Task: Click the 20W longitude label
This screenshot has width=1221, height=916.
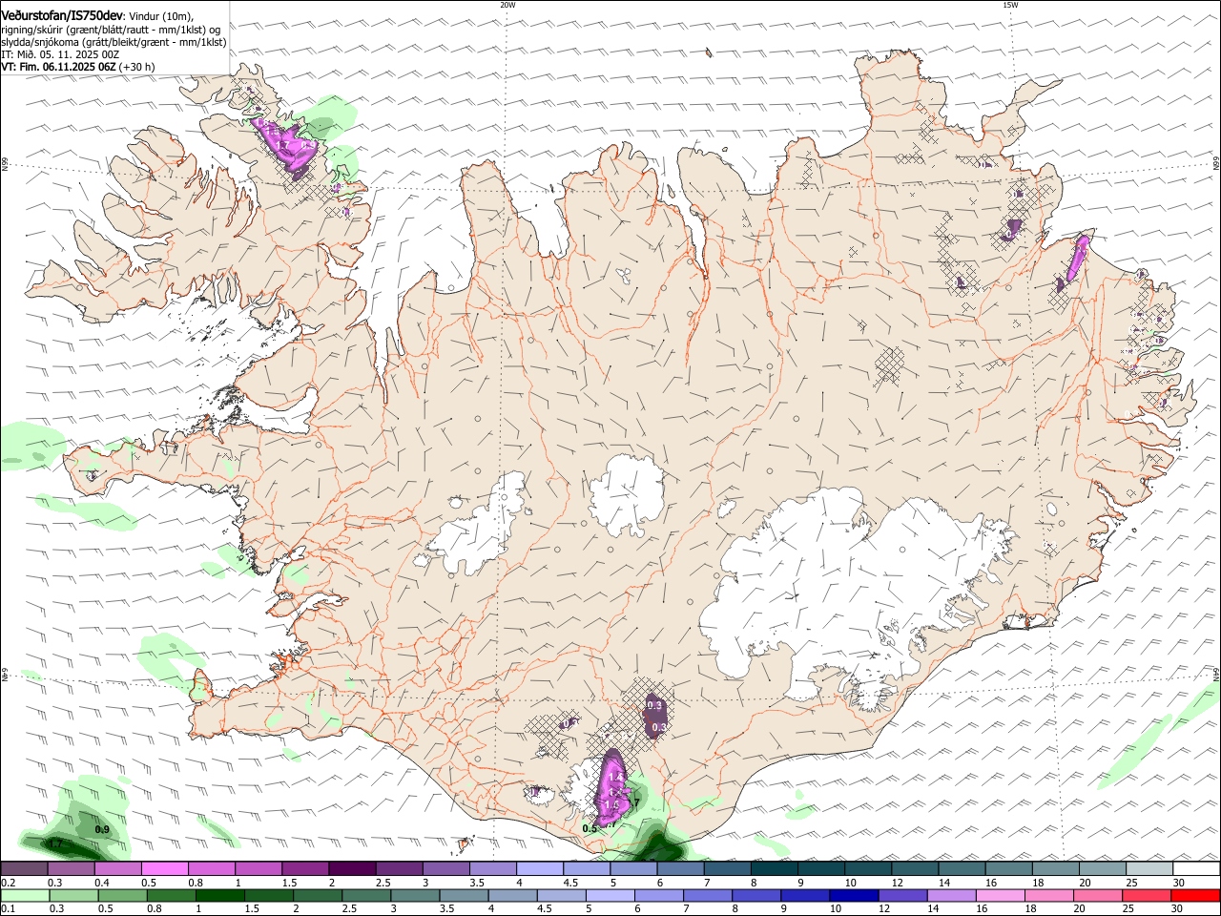Action: (507, 5)
